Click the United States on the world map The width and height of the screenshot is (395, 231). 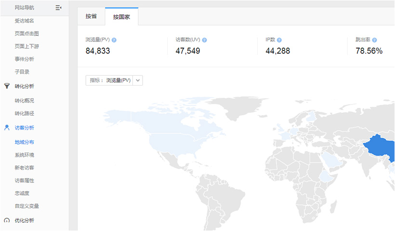(x=174, y=143)
